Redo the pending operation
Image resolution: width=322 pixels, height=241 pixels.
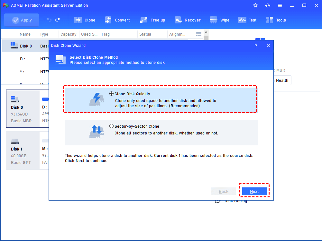(58, 20)
